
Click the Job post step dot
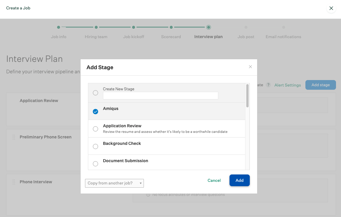tap(246, 27)
